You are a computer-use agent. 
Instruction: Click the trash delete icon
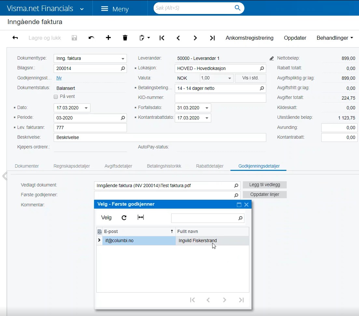coord(125,38)
